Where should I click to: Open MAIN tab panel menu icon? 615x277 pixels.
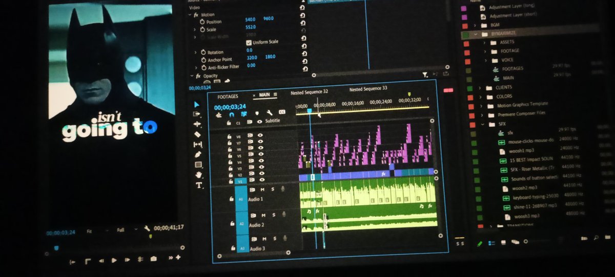pyautogui.click(x=275, y=95)
